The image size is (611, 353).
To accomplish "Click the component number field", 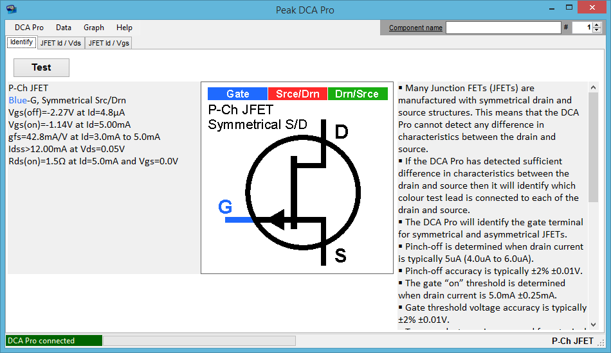I will tap(582, 28).
